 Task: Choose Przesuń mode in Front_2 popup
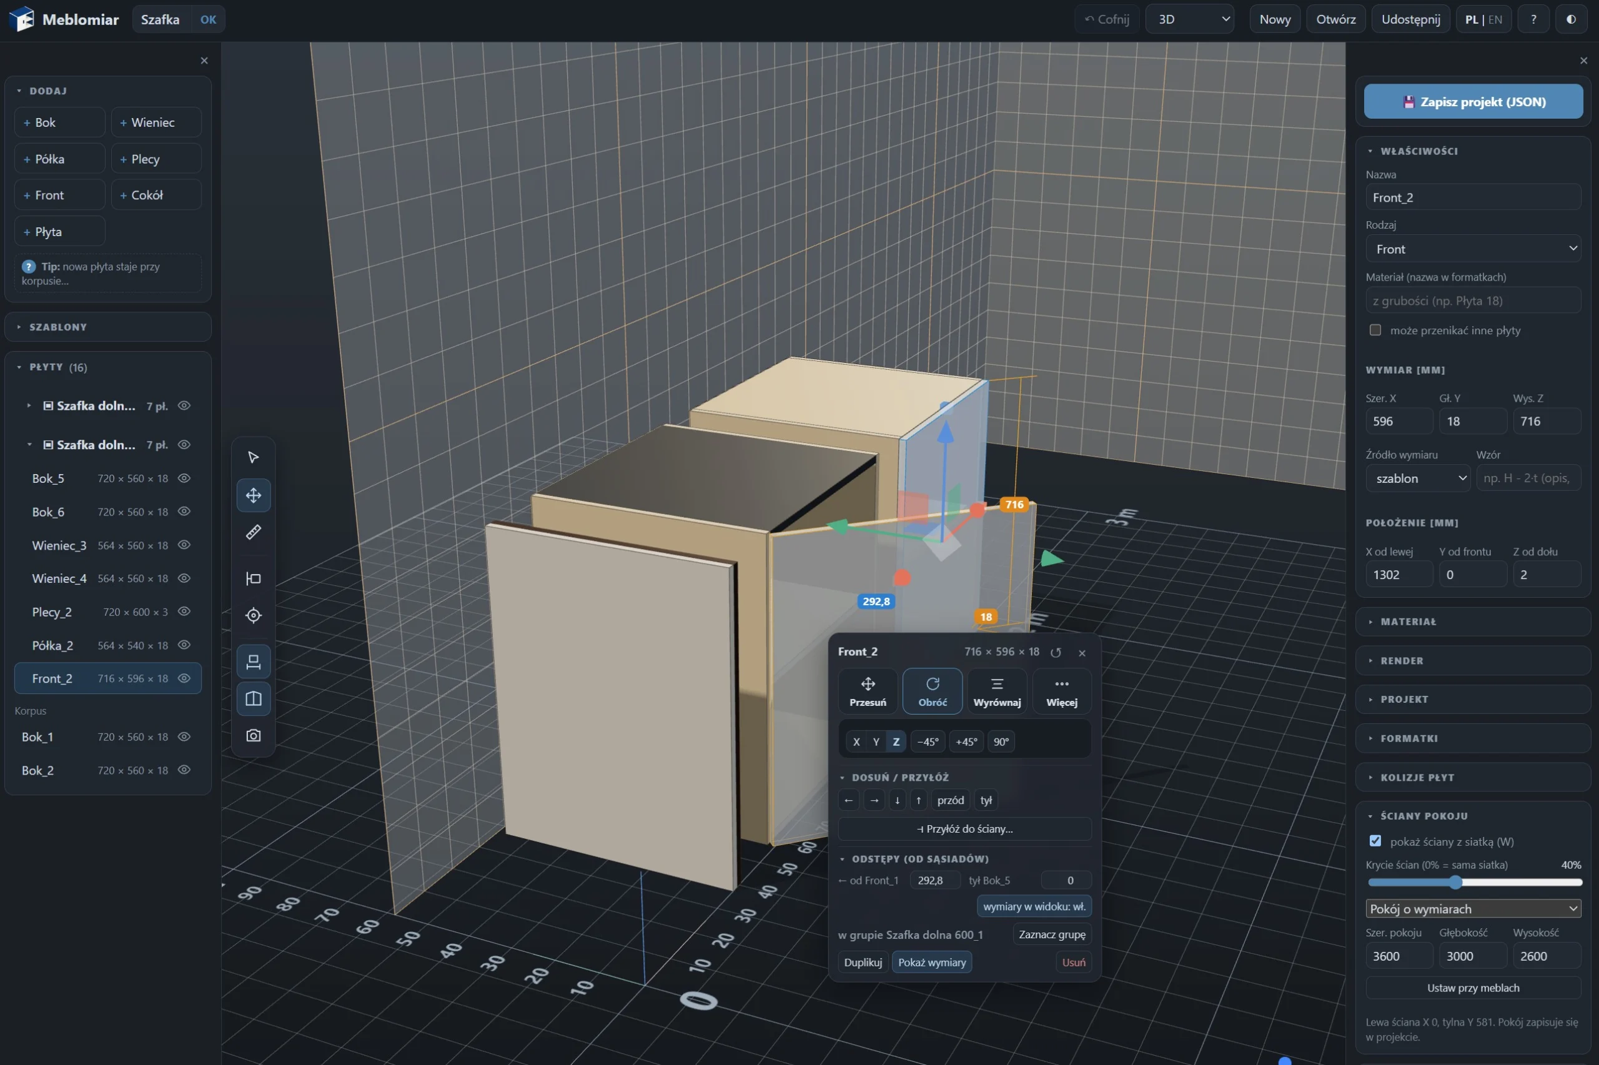[x=868, y=691]
